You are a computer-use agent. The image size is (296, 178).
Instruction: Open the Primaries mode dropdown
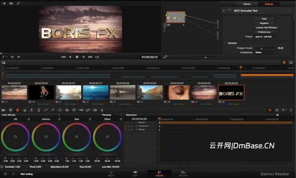click(110, 115)
